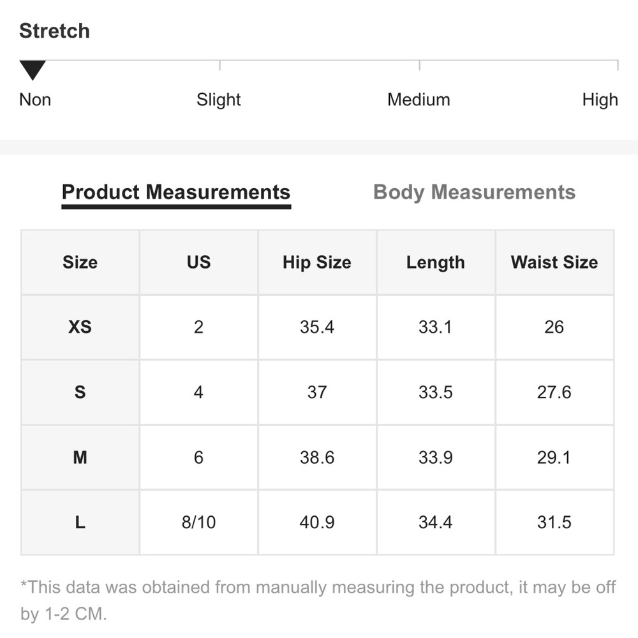Screen dimensions: 638x638
Task: Click the 40.9 hip size value
Action: tap(317, 523)
